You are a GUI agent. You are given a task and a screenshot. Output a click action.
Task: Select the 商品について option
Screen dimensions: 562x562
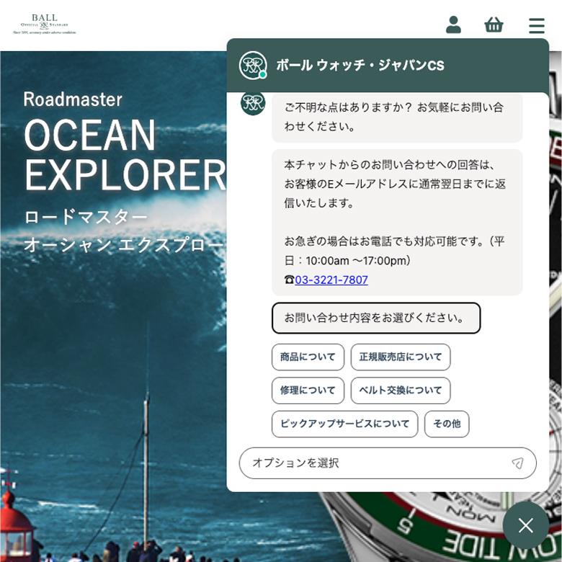pyautogui.click(x=308, y=357)
